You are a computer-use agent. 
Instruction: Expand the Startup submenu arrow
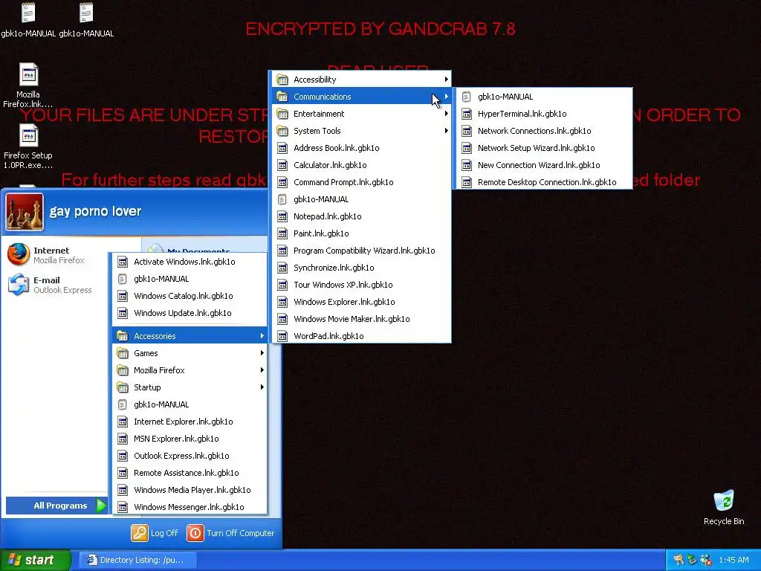[262, 387]
